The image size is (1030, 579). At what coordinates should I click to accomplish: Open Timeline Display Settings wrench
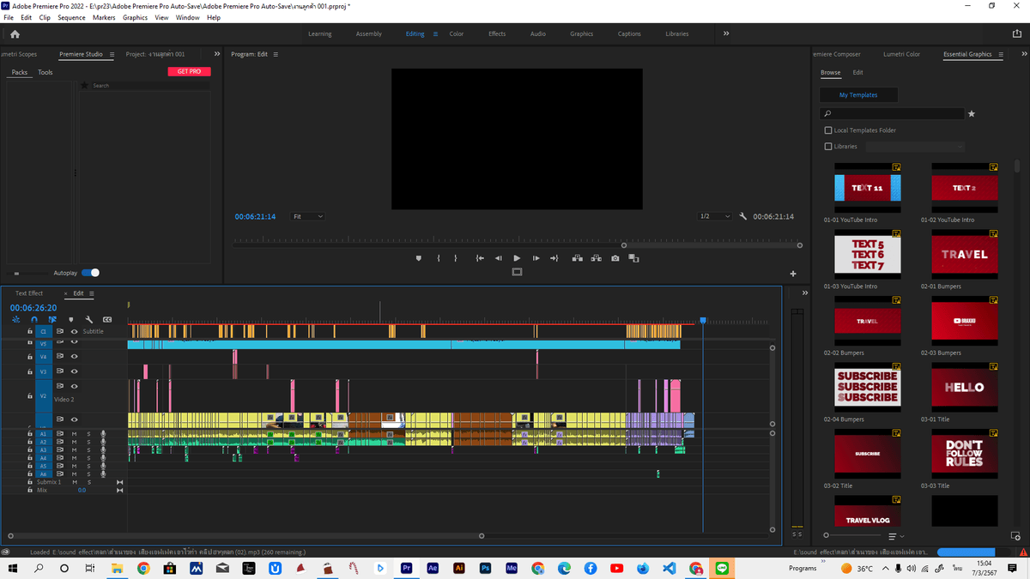[89, 320]
